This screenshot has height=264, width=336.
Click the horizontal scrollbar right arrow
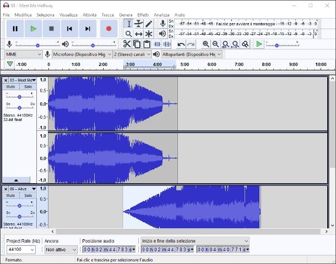[x=327, y=231]
